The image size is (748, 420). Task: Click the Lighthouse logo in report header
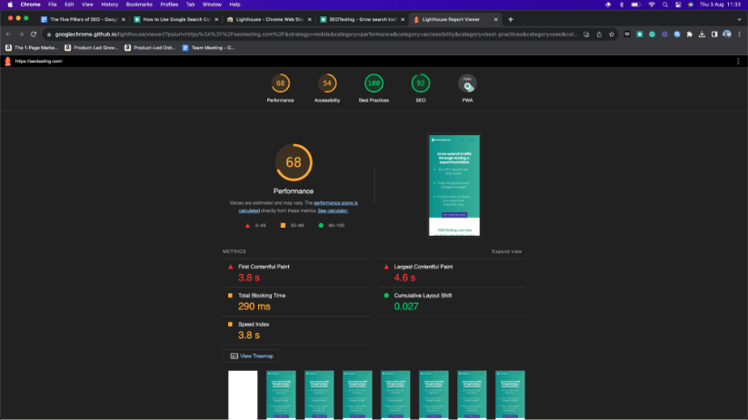coord(7,61)
